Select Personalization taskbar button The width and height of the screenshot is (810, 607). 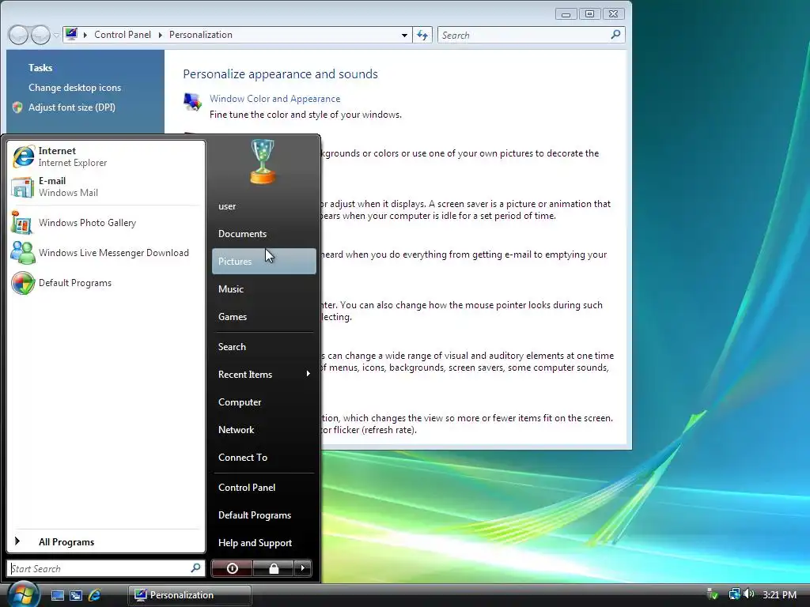click(190, 595)
